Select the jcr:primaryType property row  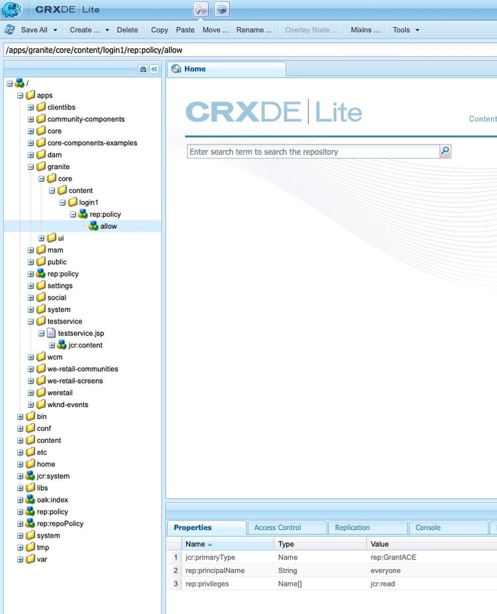pyautogui.click(x=332, y=557)
